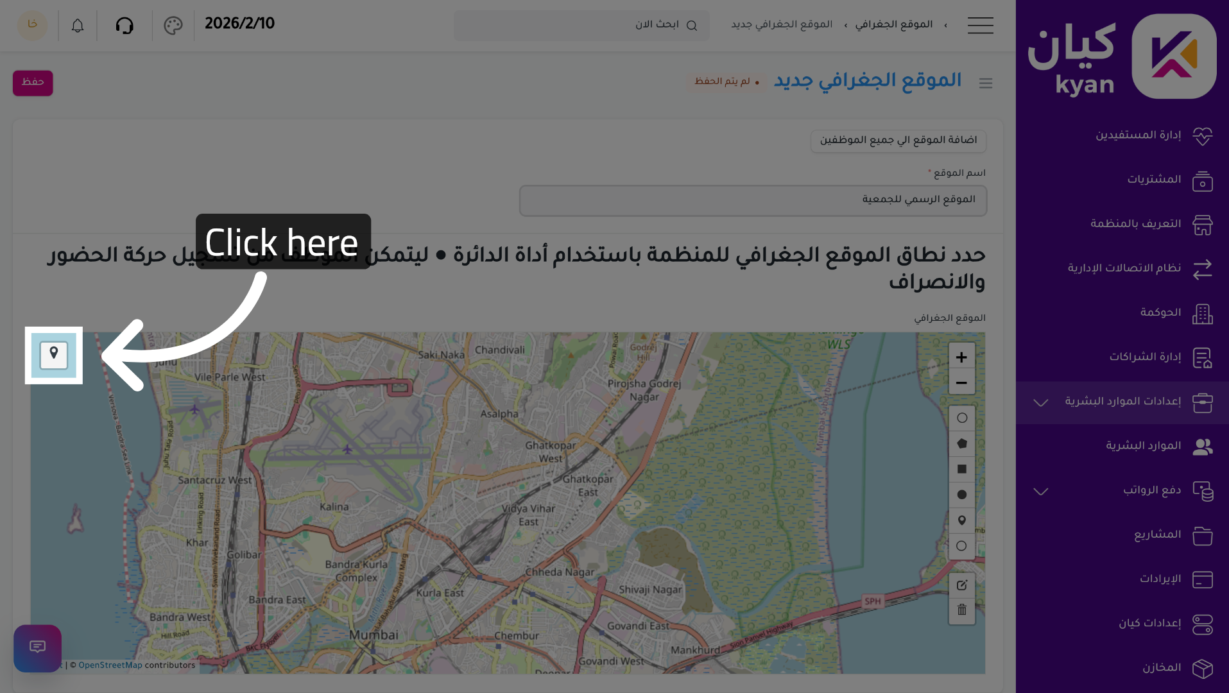
Task: Click the اسم الموقع input field
Action: tap(752, 200)
